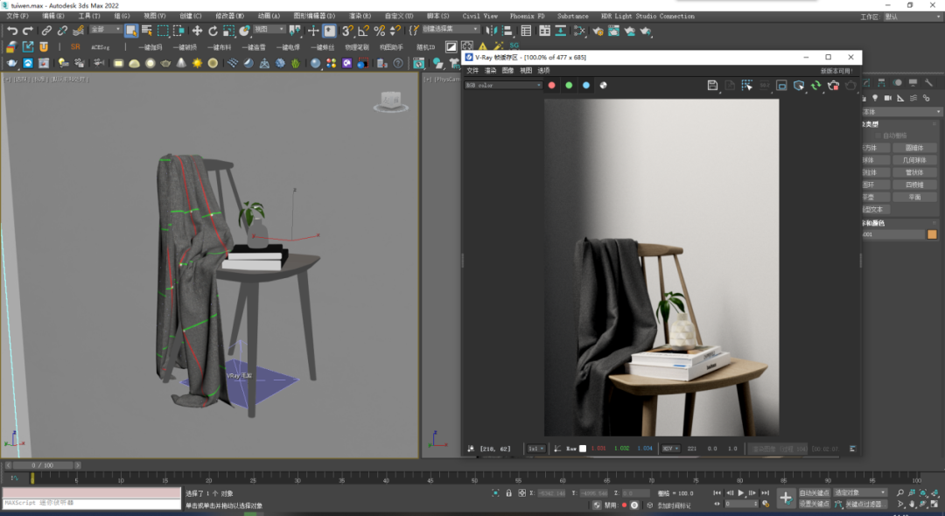Toggle the green channel in frame buffer
945x516 pixels.
[569, 86]
